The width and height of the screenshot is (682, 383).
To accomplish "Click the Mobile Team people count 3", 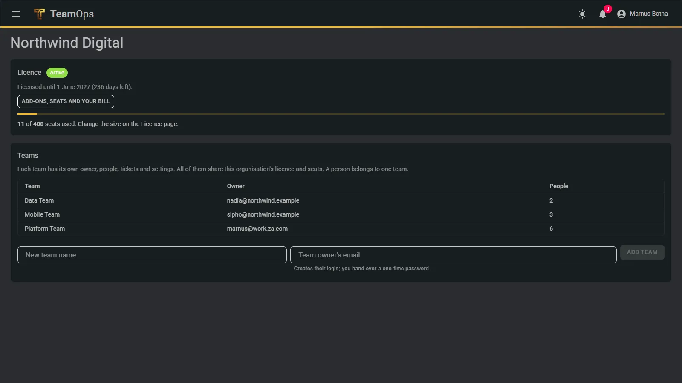I will pyautogui.click(x=551, y=214).
